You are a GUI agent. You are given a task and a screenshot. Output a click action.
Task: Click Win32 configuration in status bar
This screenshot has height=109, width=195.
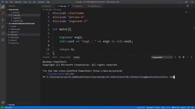[183, 107]
